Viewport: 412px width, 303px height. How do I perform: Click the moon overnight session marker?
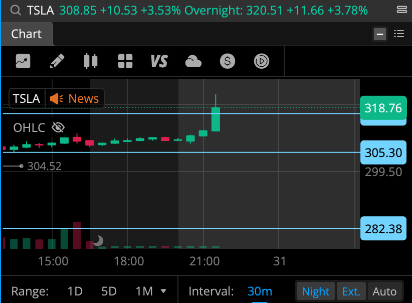click(98, 241)
